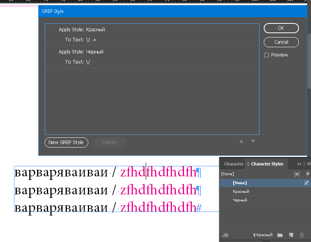Cycle the Character Styles panel view arrows

248,164
